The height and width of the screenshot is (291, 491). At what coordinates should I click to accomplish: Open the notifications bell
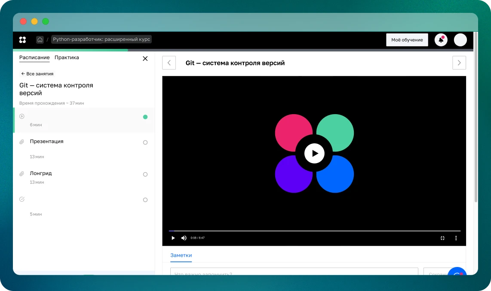coord(441,40)
